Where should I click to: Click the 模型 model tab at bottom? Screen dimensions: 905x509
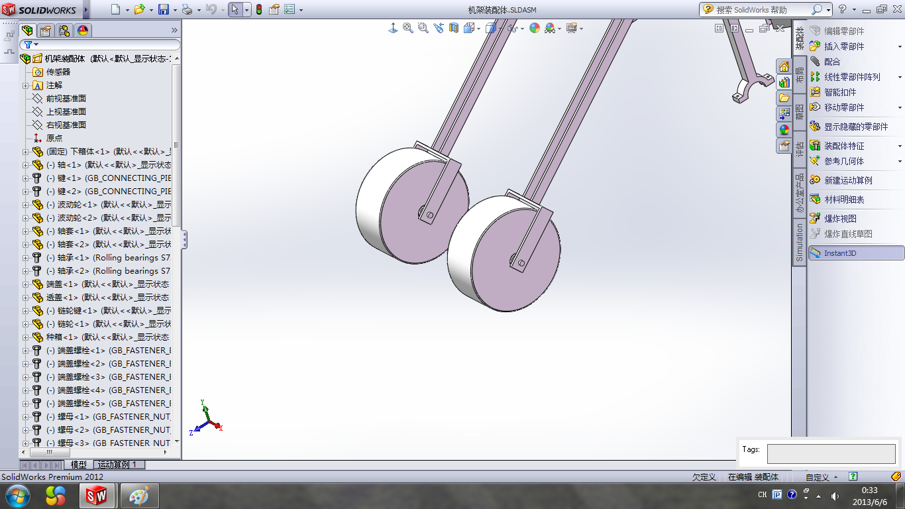click(x=78, y=465)
